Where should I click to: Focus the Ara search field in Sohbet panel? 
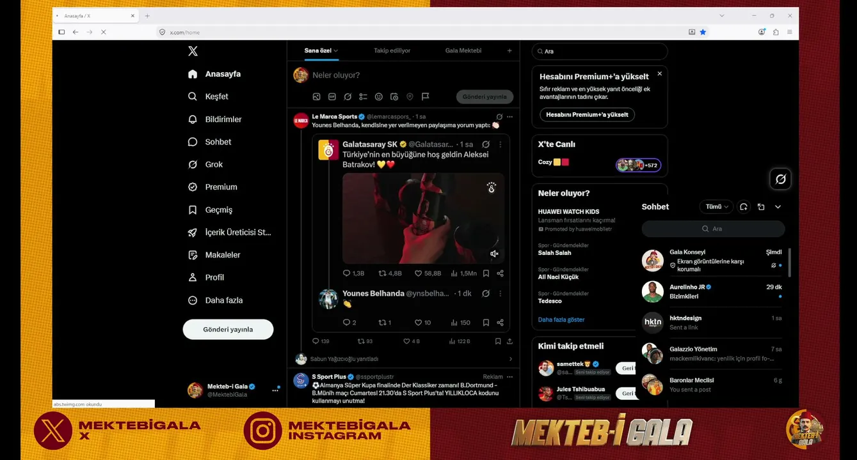pos(713,229)
